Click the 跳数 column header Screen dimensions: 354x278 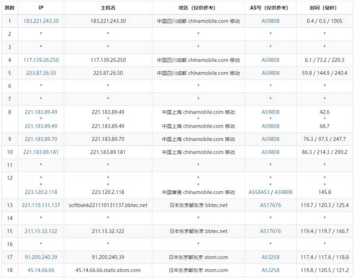pyautogui.click(x=10, y=7)
